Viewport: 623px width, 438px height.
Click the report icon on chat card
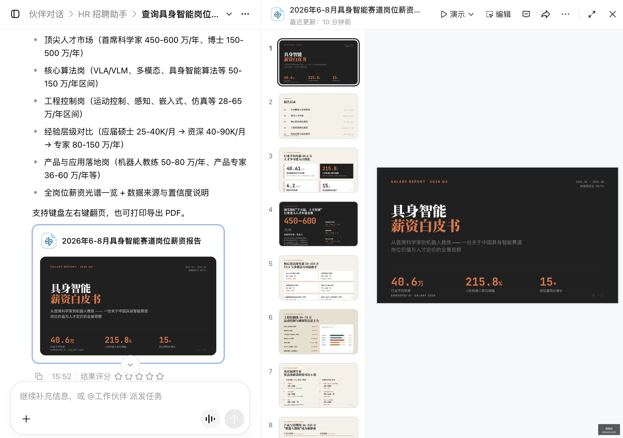click(x=49, y=241)
